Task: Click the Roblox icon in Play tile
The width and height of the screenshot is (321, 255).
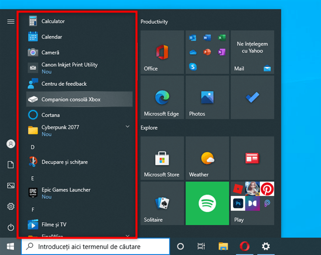Action: tap(238, 189)
